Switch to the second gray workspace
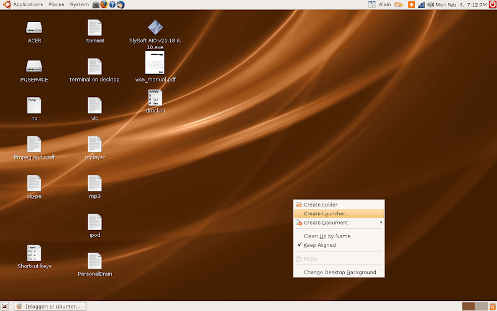 pyautogui.click(x=481, y=306)
